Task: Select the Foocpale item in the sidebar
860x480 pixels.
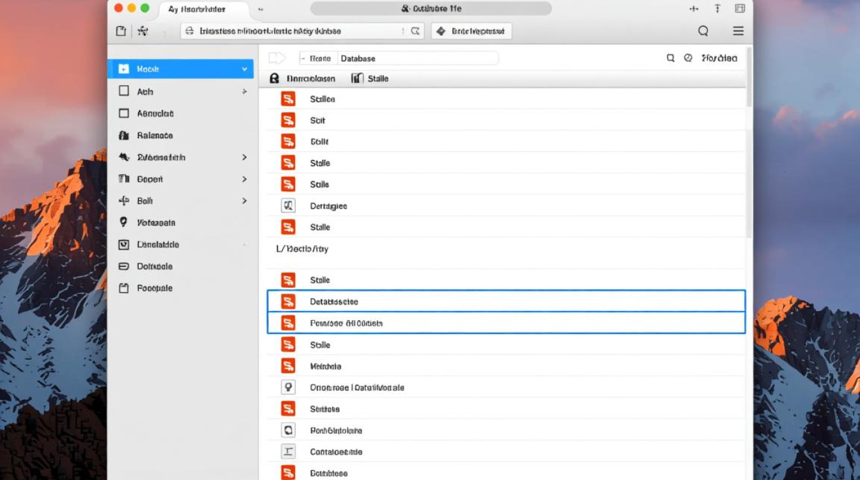Action: [154, 288]
